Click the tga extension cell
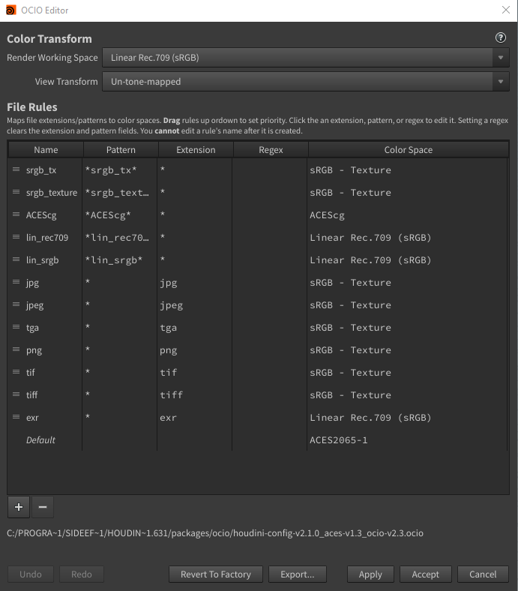Image resolution: width=518 pixels, height=591 pixels. [194, 328]
